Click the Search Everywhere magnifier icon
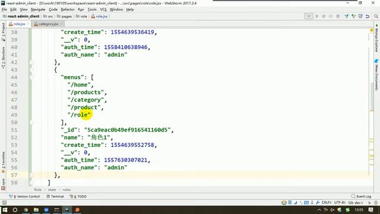380x214 pixels. [x=376, y=16]
